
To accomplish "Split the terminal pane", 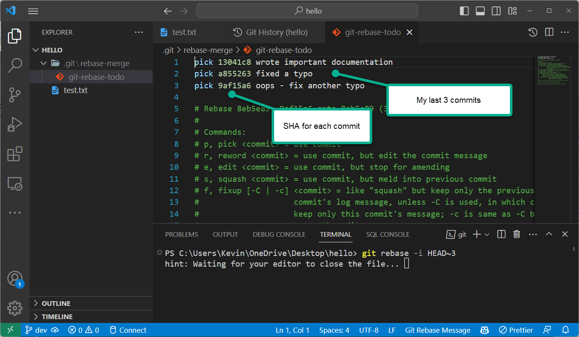I will 501,234.
